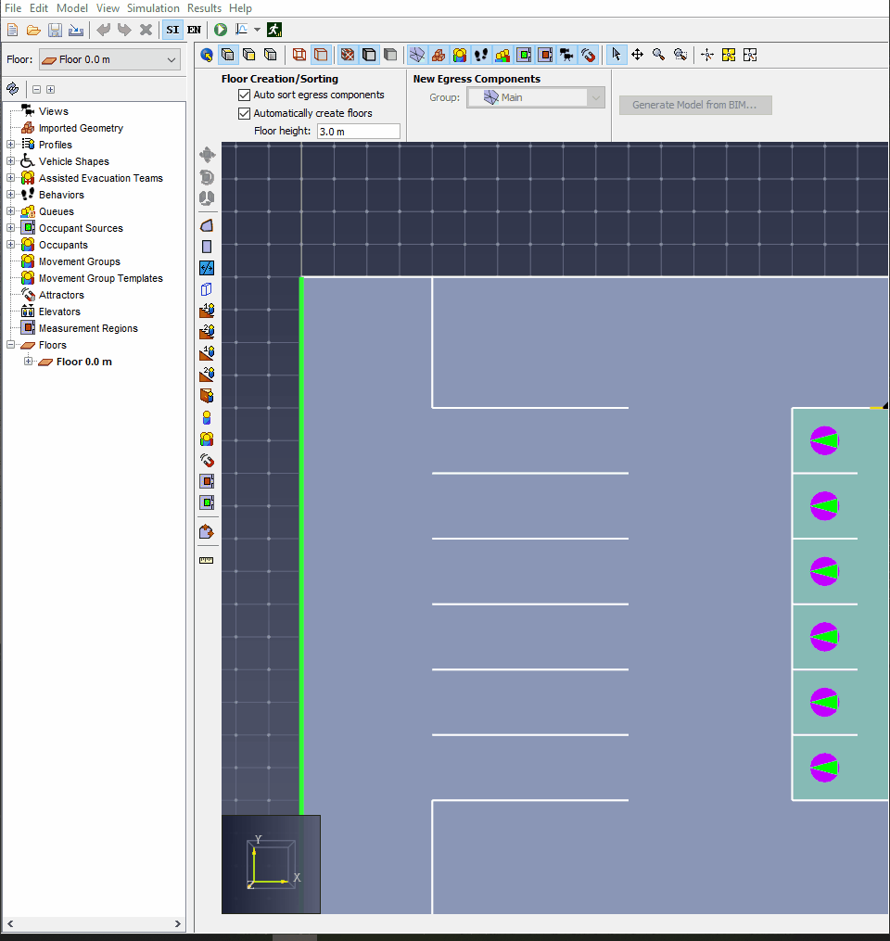Open the Simulation menu
Image resolution: width=890 pixels, height=941 pixels.
click(x=153, y=8)
